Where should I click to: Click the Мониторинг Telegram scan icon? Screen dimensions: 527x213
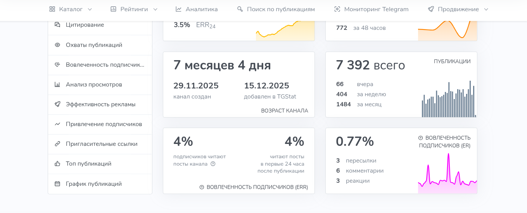(x=337, y=9)
